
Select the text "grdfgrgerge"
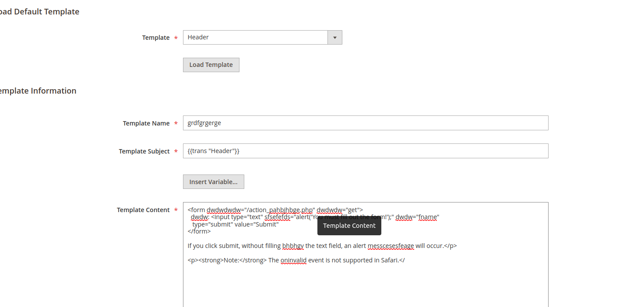click(204, 123)
